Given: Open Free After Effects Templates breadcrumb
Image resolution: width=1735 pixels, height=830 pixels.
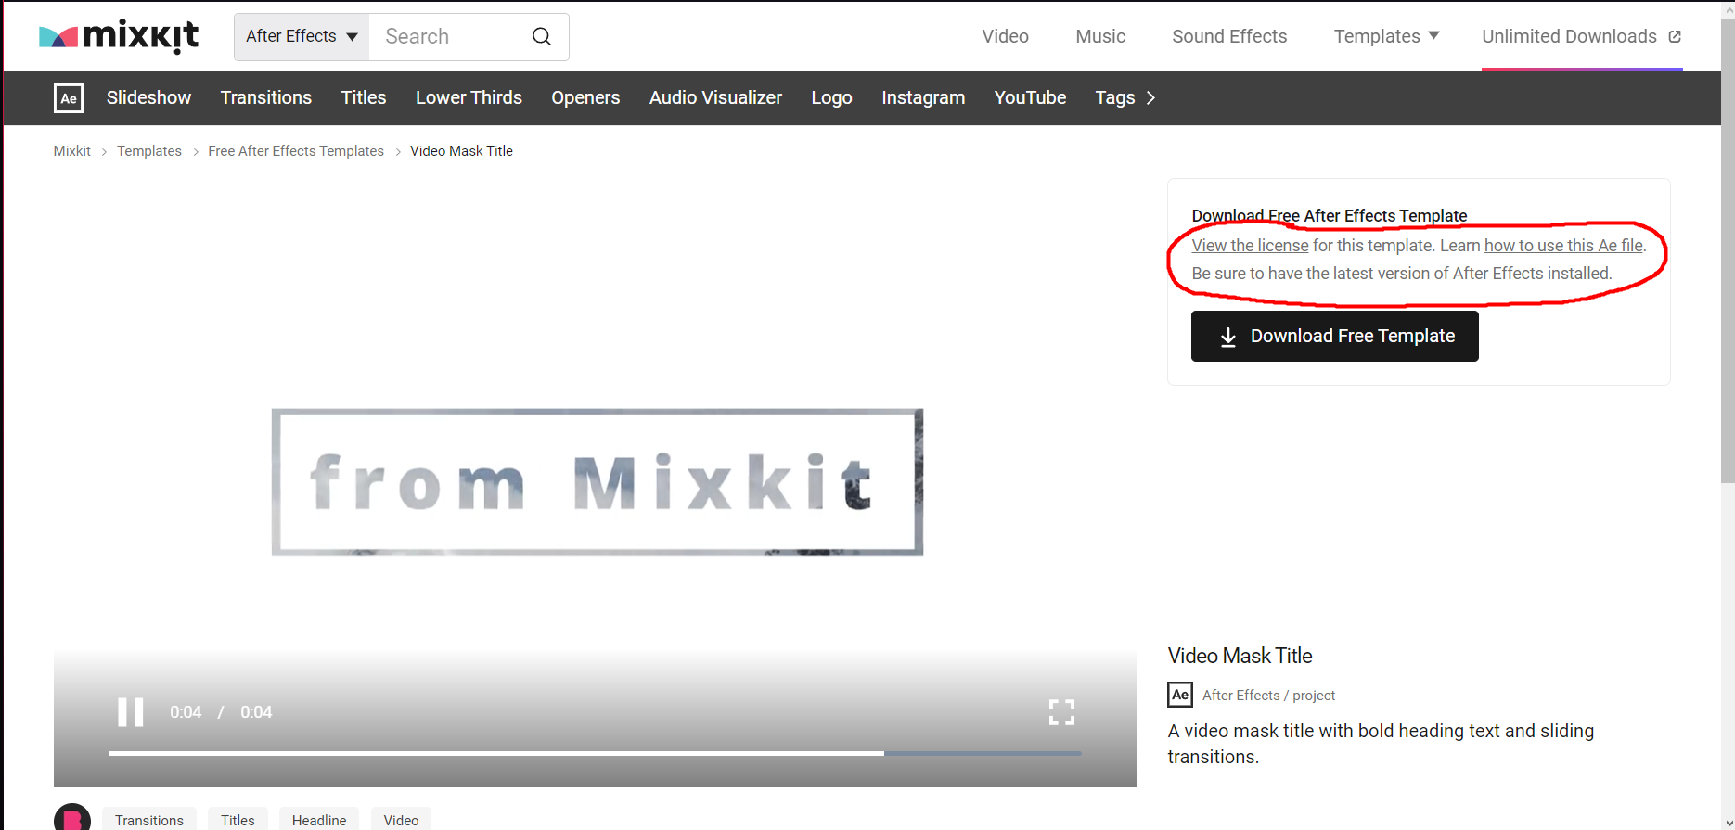Looking at the screenshot, I should pyautogui.click(x=296, y=151).
